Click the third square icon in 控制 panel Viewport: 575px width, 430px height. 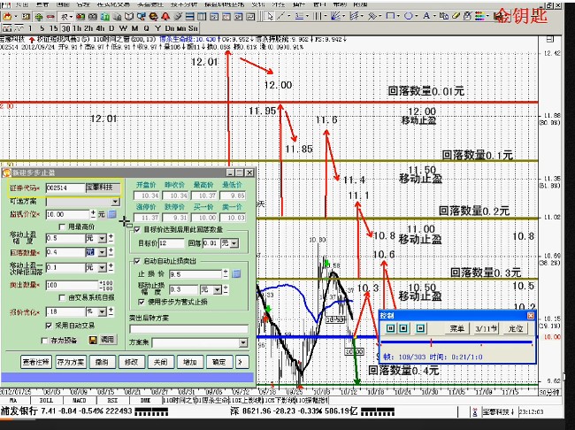pos(420,328)
